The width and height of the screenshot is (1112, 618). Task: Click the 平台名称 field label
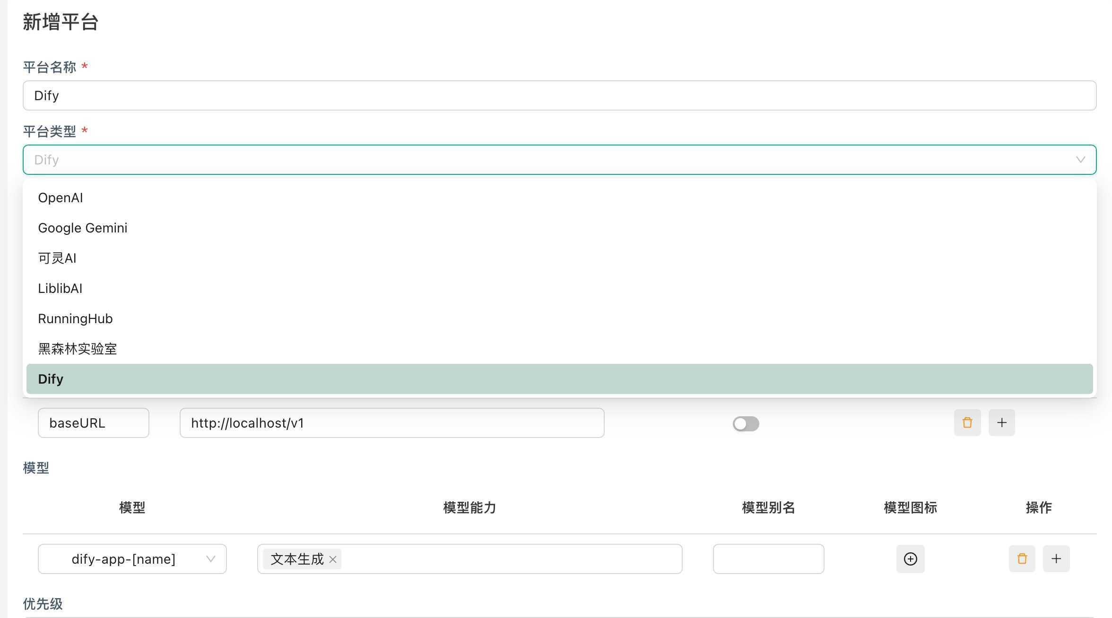click(x=49, y=67)
